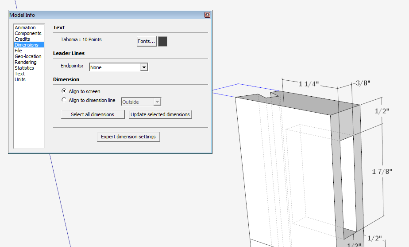Click Update selected dimensions button

pyautogui.click(x=160, y=114)
